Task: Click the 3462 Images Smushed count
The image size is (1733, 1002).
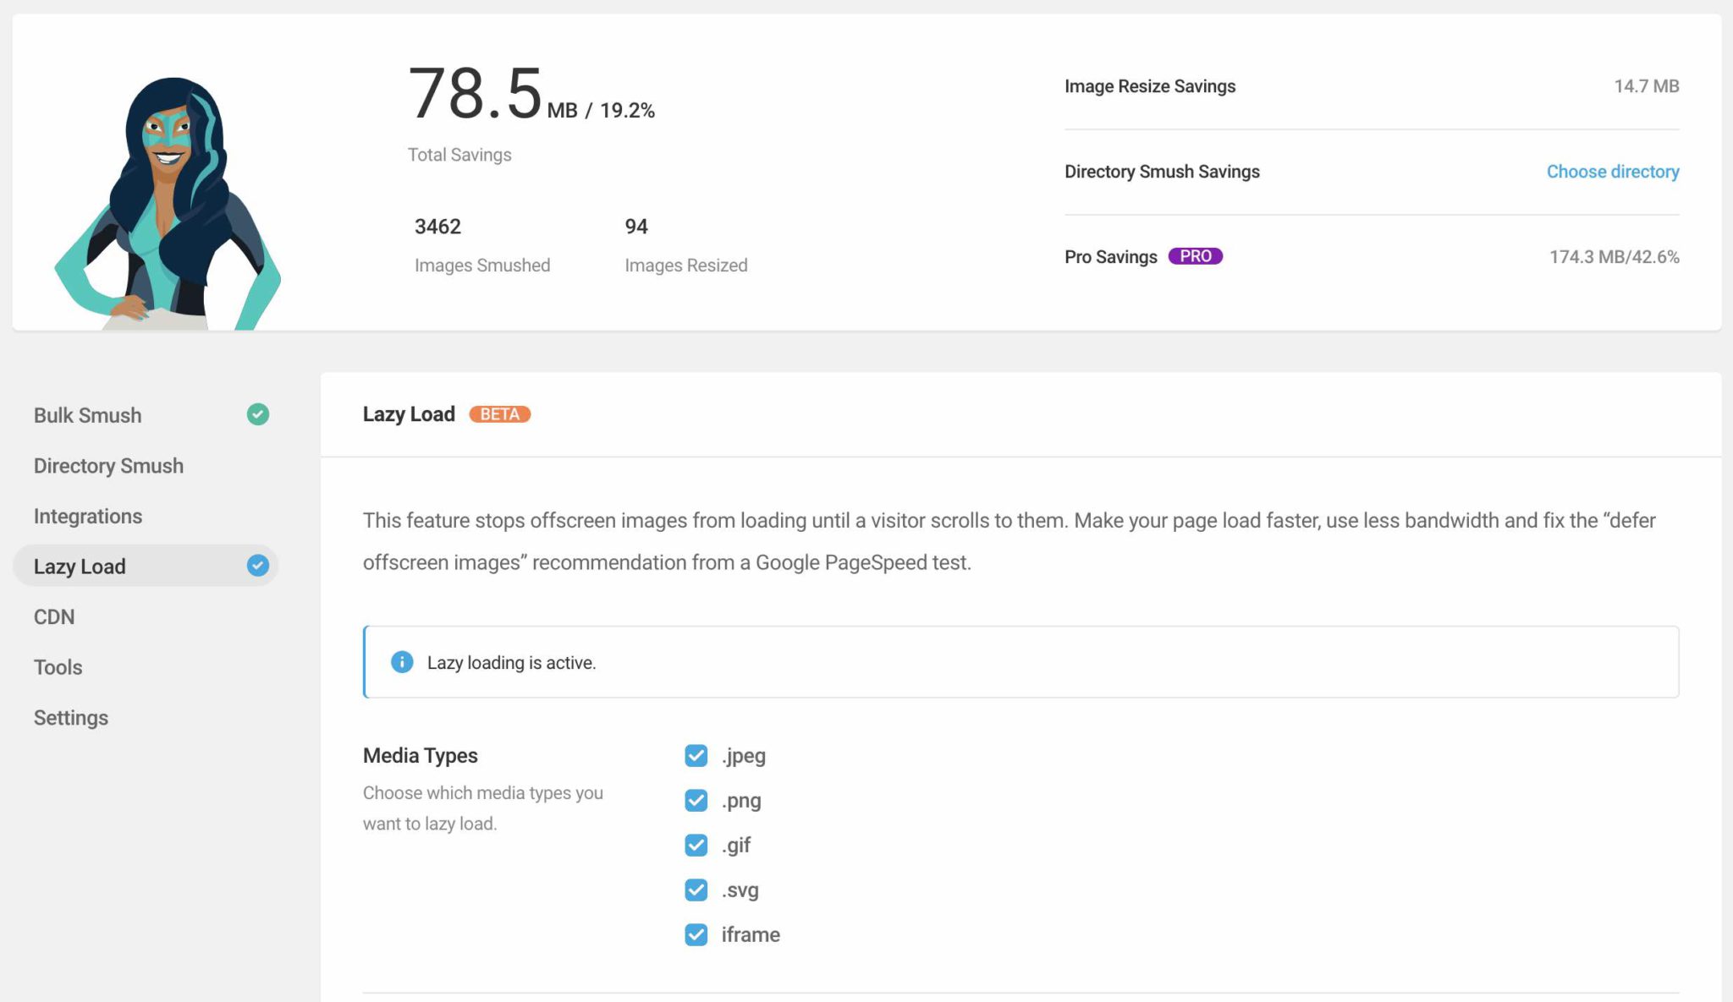Action: pos(437,227)
